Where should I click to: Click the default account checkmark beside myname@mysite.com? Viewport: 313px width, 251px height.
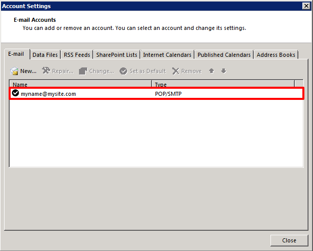click(15, 93)
